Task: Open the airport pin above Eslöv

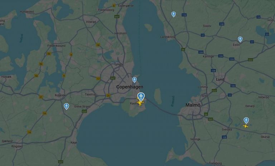Action: [240, 39]
